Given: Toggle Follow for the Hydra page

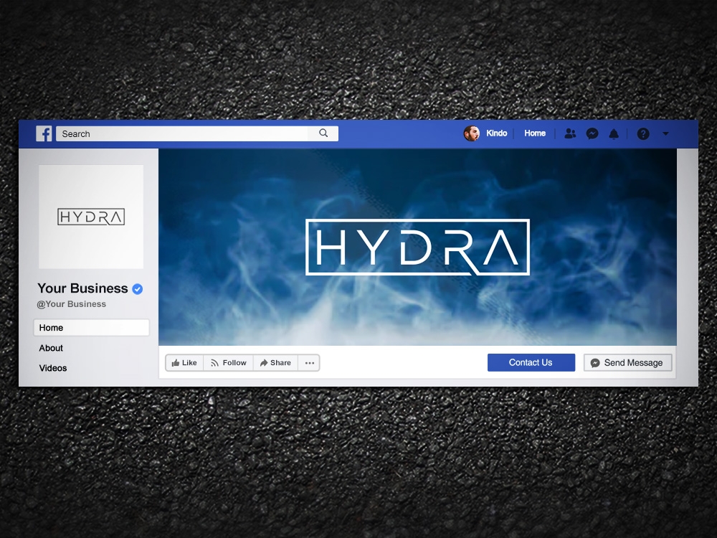Looking at the screenshot, I should (x=228, y=362).
